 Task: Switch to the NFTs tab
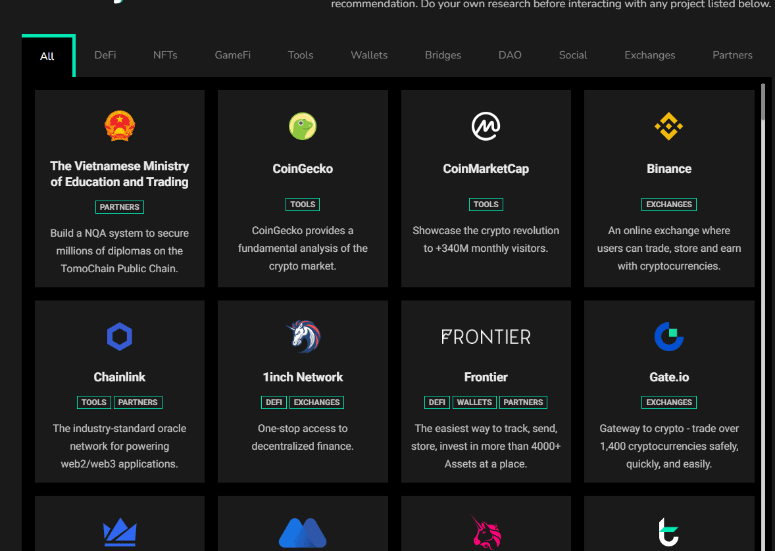pyautogui.click(x=165, y=55)
